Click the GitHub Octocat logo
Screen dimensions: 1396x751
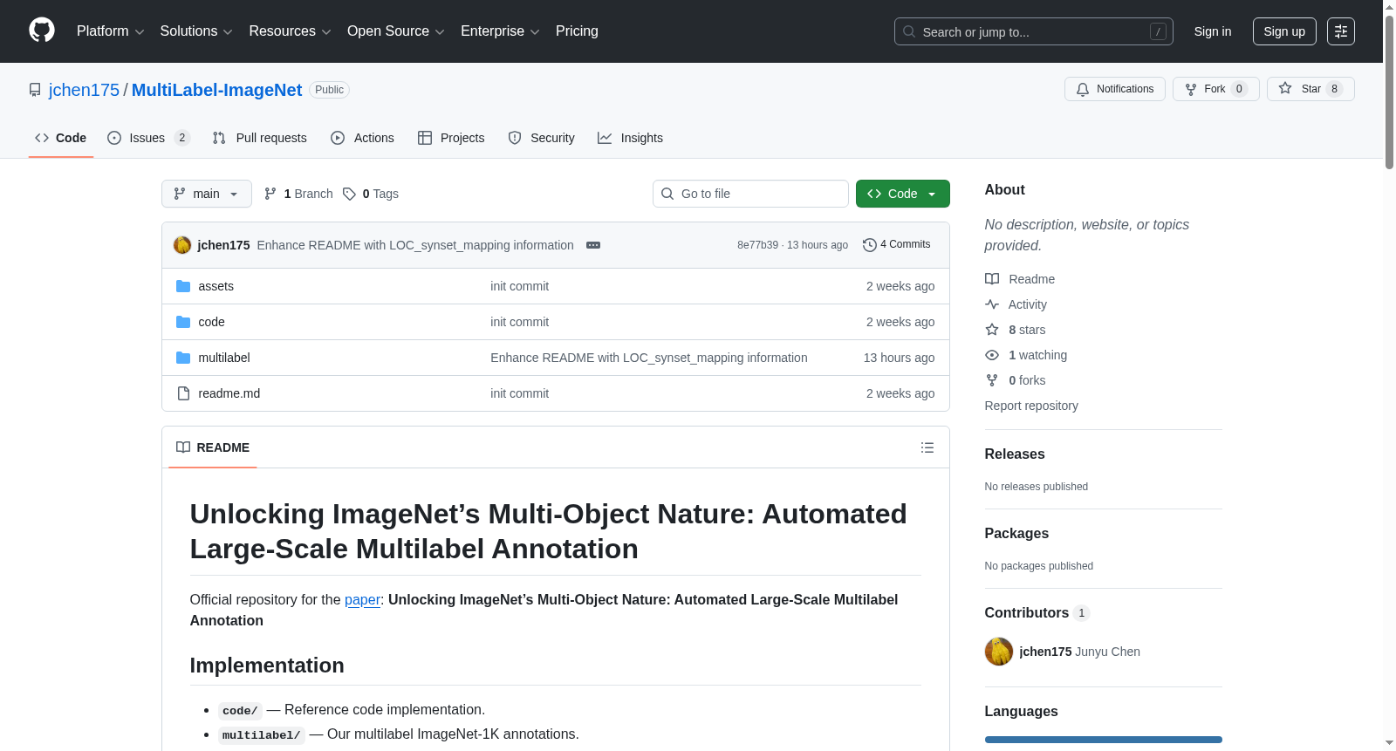click(42, 31)
